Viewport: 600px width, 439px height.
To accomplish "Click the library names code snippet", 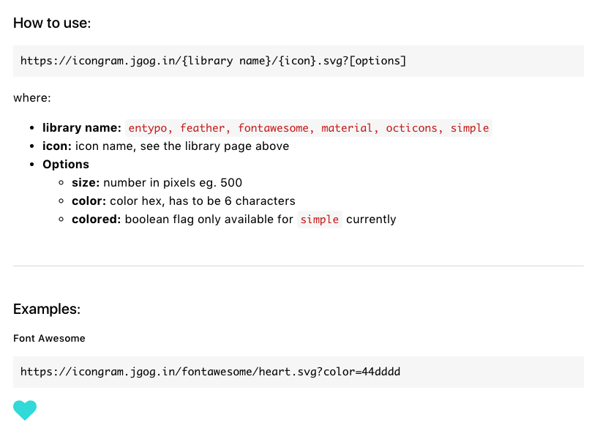I will pos(309,128).
